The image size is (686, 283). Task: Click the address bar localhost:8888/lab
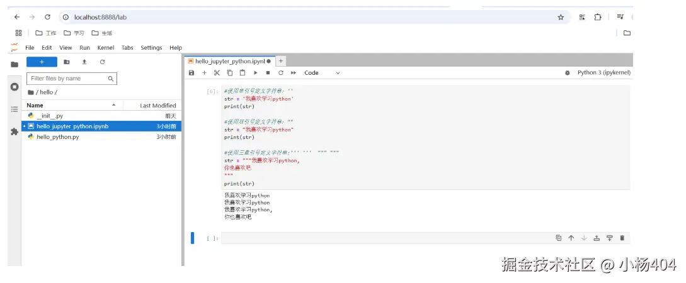(314, 17)
